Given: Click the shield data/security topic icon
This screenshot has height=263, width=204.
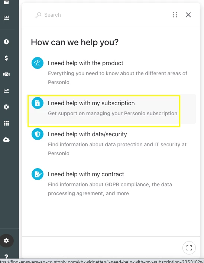Looking at the screenshot, I should [38, 134].
